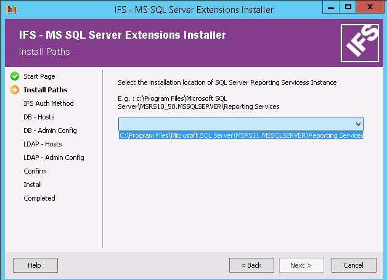This screenshot has width=387, height=280.
Task: Click the app icon in title bar
Action: 10,9
